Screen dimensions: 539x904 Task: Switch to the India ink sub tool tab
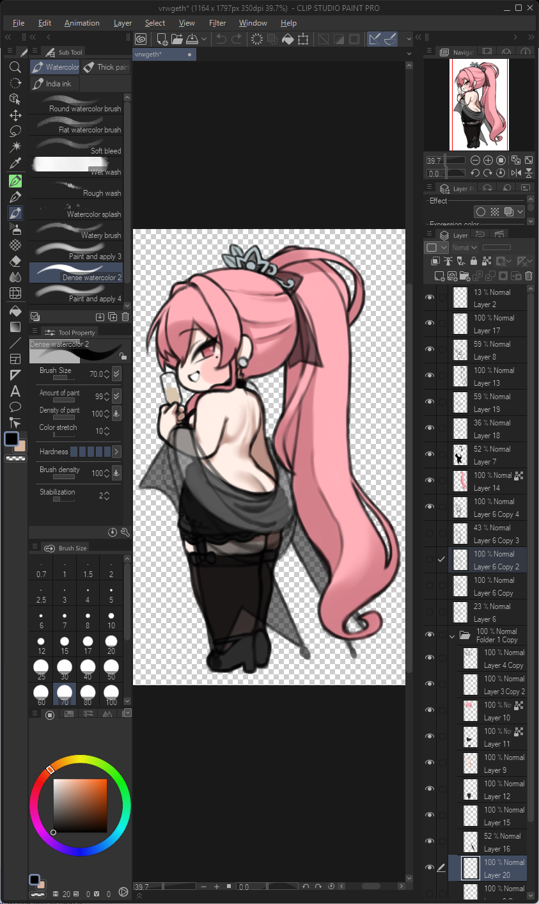[54, 84]
